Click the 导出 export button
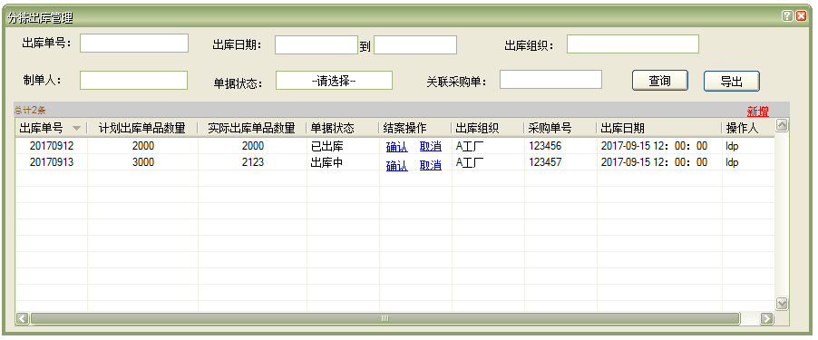 coord(732,82)
